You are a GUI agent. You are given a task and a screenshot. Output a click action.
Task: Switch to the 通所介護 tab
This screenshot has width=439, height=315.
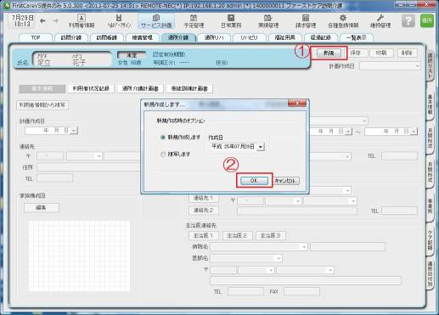178,37
